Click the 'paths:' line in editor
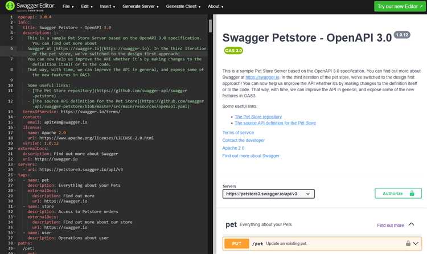This screenshot has height=254, width=427. pyautogui.click(x=25, y=243)
